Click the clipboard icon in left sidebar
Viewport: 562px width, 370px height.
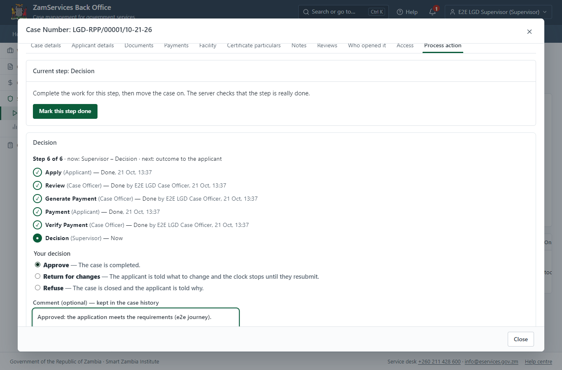click(10, 145)
